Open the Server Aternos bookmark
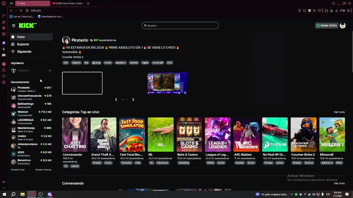 click(22, 16)
